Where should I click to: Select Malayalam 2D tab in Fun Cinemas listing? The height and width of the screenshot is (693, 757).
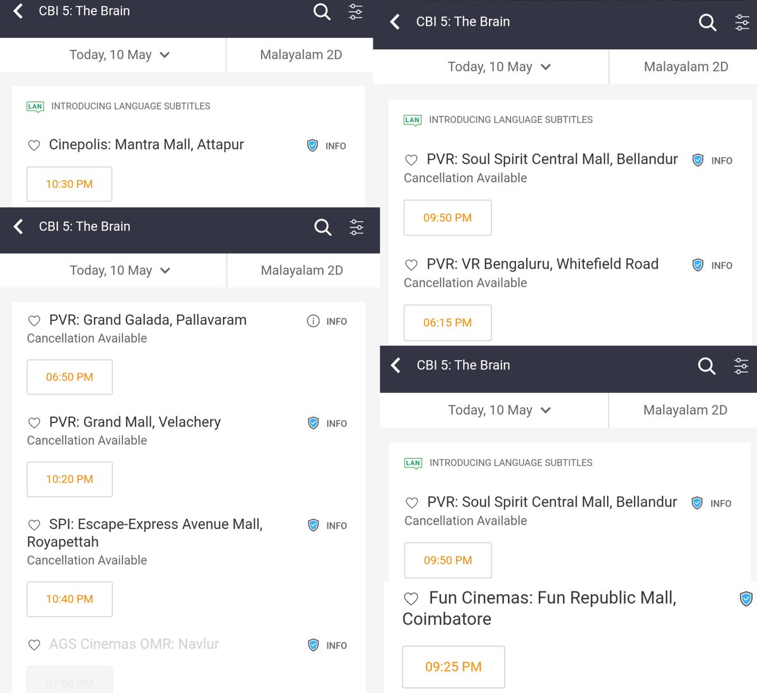(x=685, y=410)
